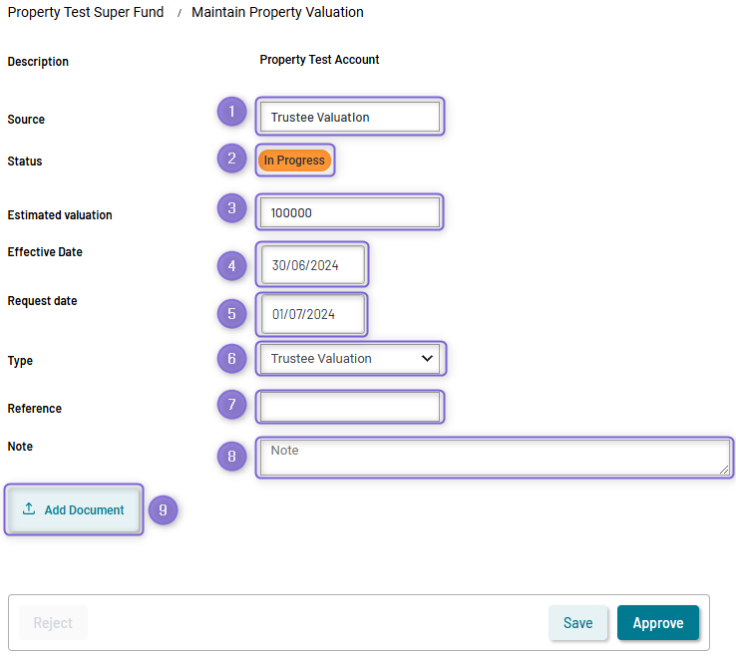Focus the Source input field
This screenshot has width=736, height=656.
(350, 117)
